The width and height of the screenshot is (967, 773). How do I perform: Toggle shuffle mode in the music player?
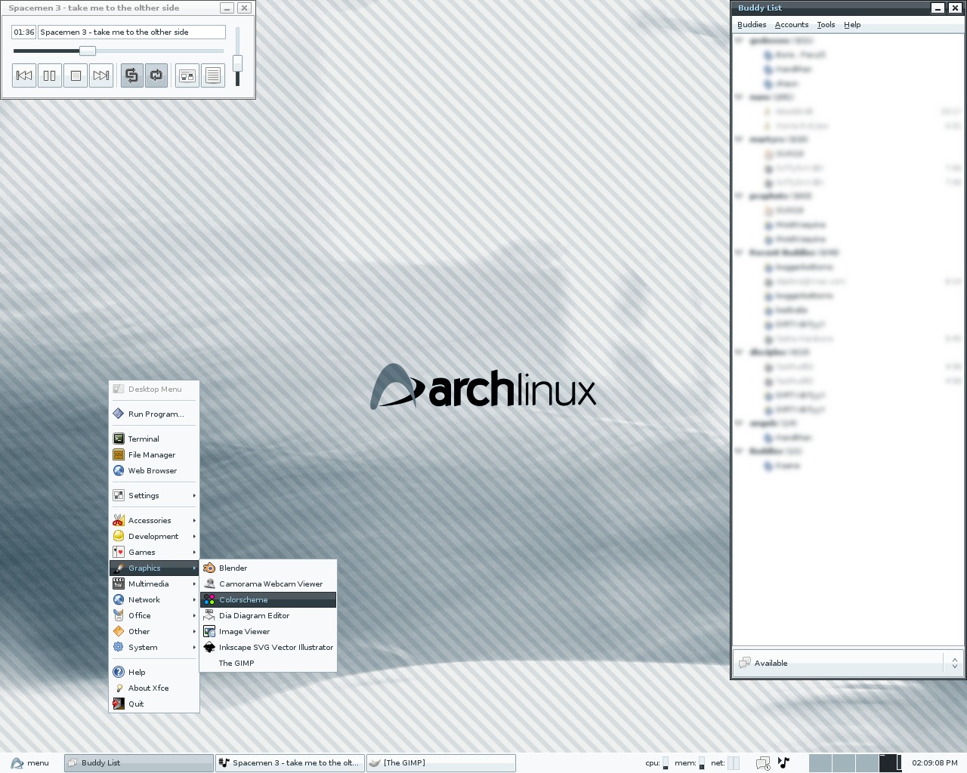(x=131, y=75)
